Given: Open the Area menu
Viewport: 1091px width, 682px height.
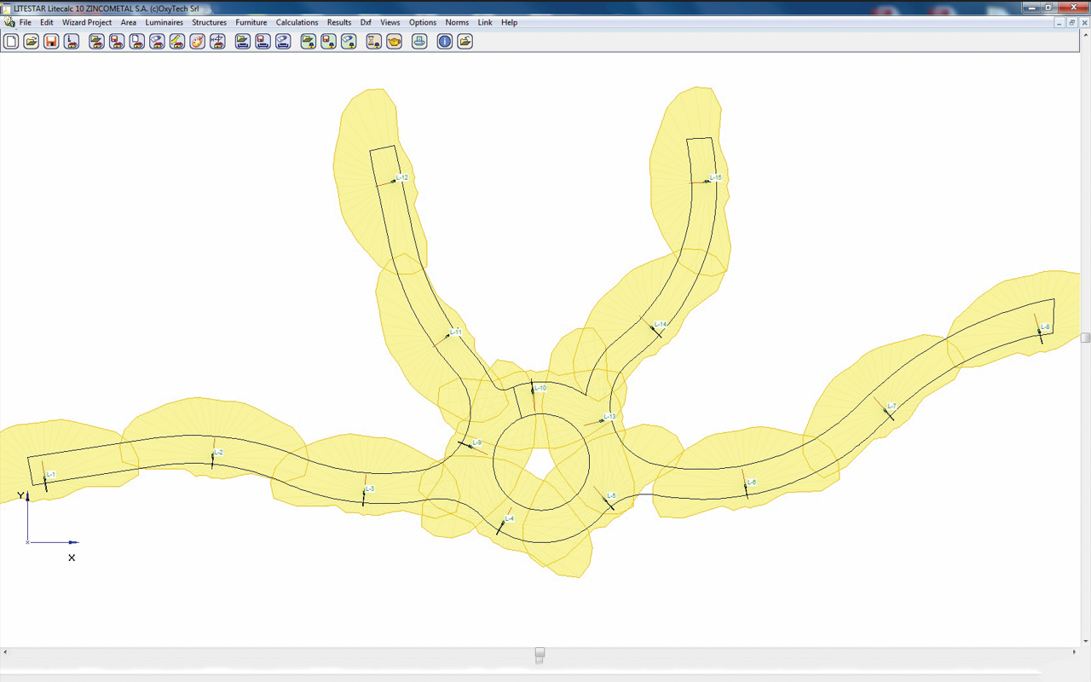Looking at the screenshot, I should coord(129,22).
